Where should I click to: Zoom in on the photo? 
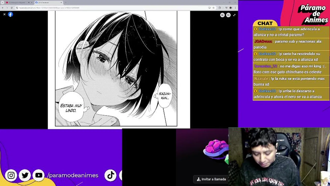[x=222, y=15]
